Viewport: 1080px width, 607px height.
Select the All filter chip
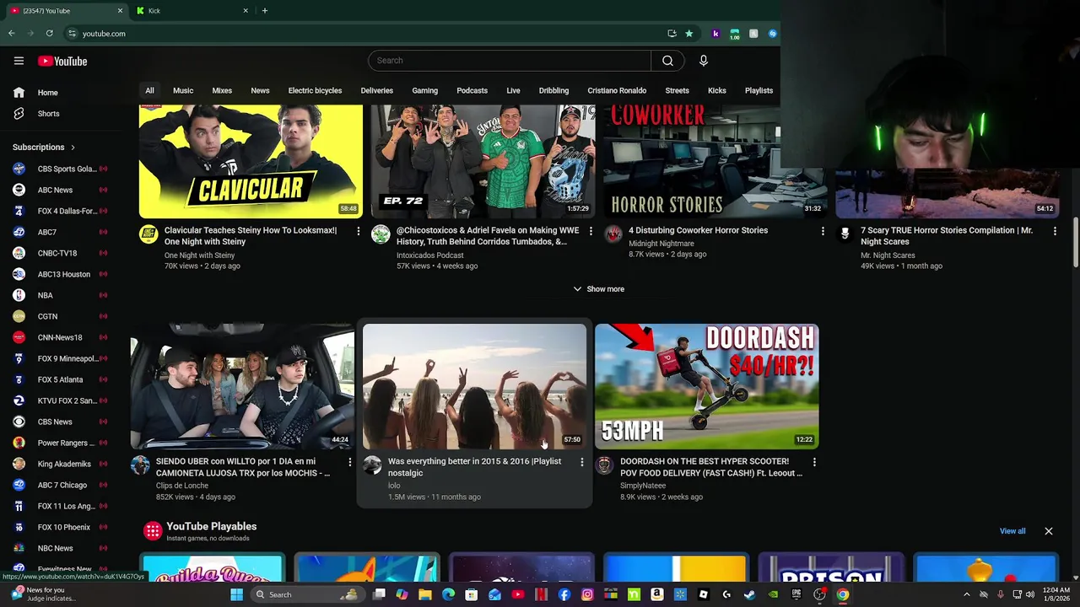149,90
